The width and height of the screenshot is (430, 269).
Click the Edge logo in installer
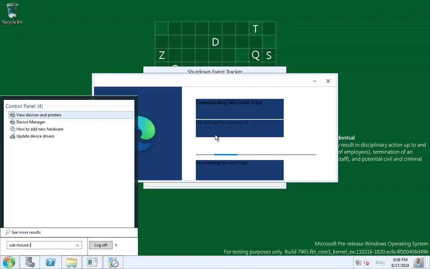pyautogui.click(x=146, y=133)
